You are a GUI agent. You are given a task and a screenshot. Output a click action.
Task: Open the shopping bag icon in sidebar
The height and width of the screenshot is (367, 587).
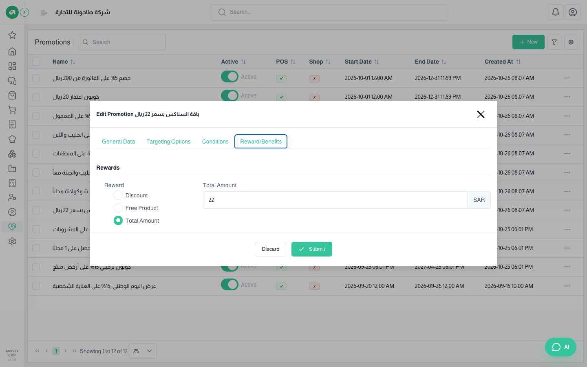[x=12, y=95]
